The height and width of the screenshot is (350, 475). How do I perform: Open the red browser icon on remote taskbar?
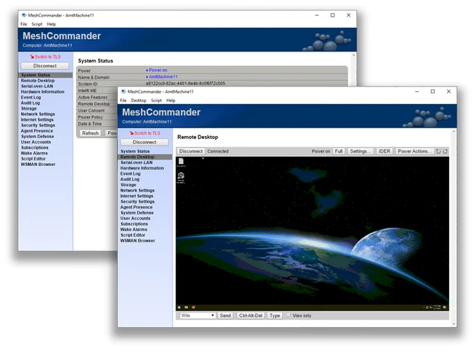pyautogui.click(x=193, y=307)
